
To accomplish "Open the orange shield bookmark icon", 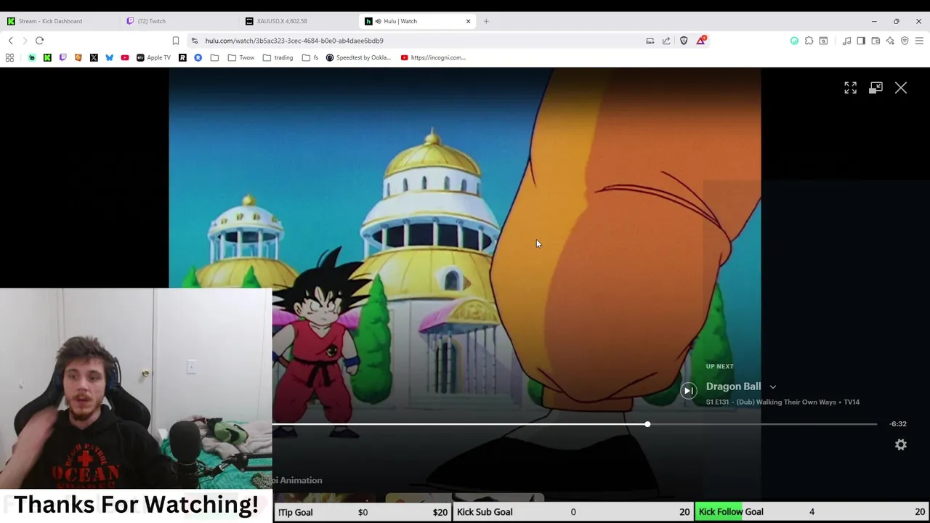I will click(78, 57).
